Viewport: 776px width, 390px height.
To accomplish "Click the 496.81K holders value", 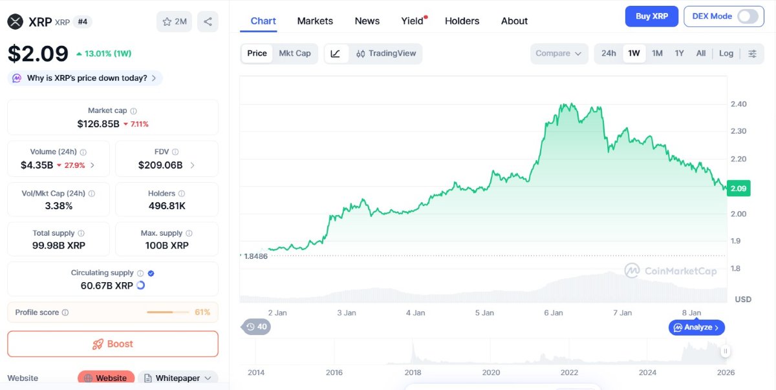I will (x=167, y=206).
